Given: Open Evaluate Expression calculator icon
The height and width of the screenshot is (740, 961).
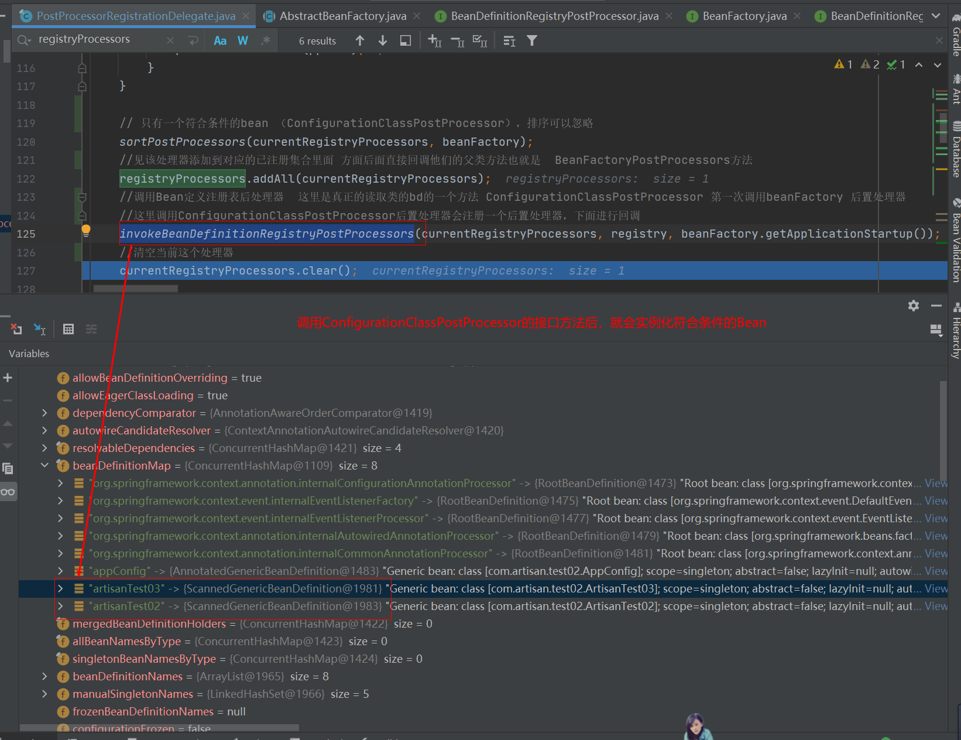Looking at the screenshot, I should click(x=68, y=329).
